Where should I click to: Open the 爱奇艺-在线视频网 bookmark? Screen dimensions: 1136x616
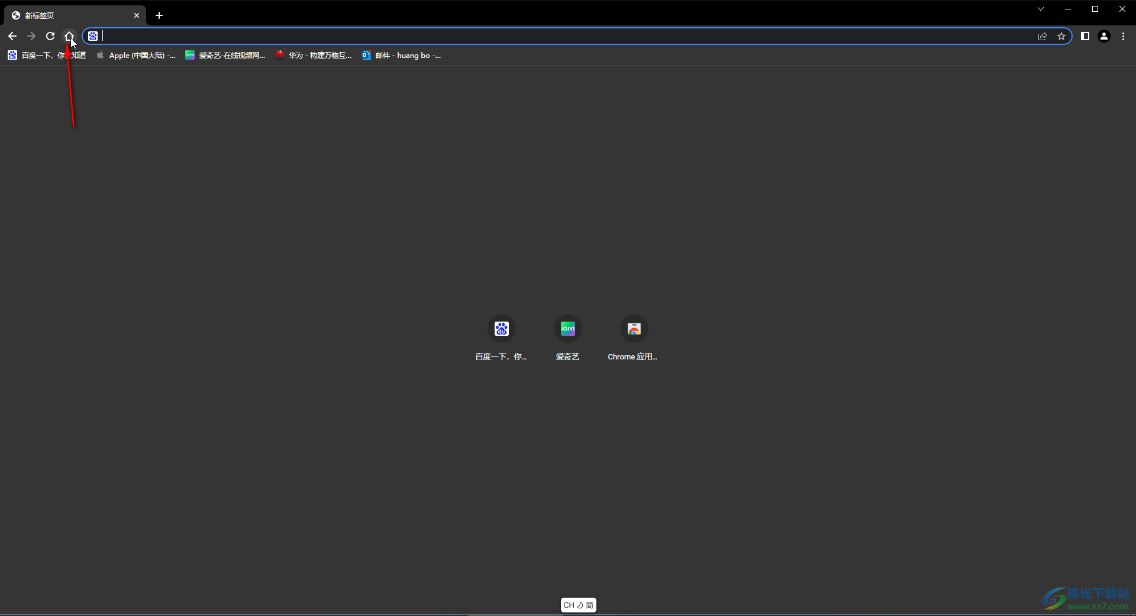[x=225, y=55]
